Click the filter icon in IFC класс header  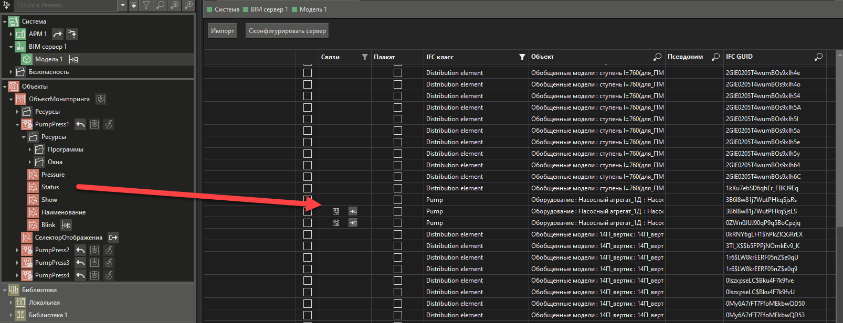522,57
